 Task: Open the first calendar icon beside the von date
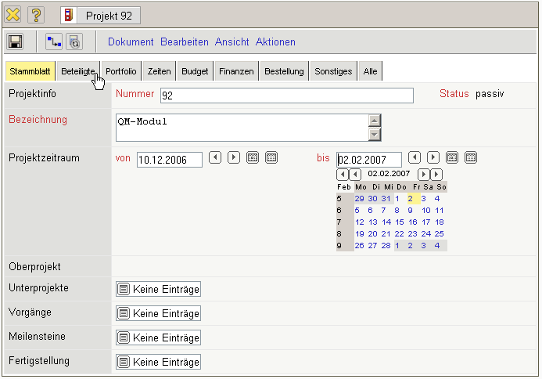click(x=253, y=158)
